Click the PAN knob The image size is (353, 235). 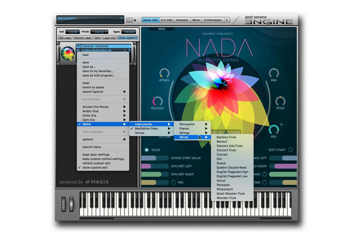274,73
